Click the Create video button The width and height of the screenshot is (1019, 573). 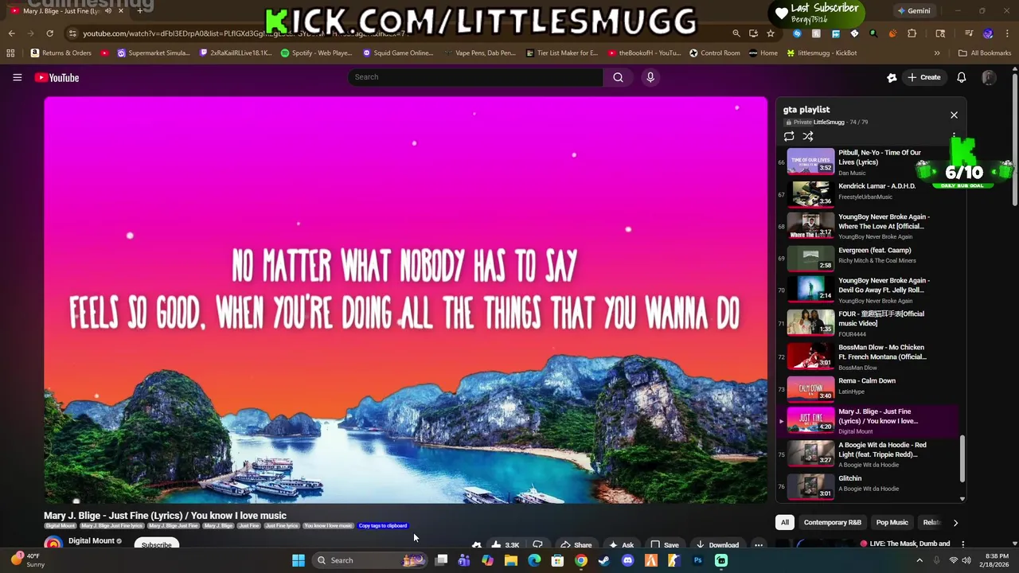[x=923, y=77]
